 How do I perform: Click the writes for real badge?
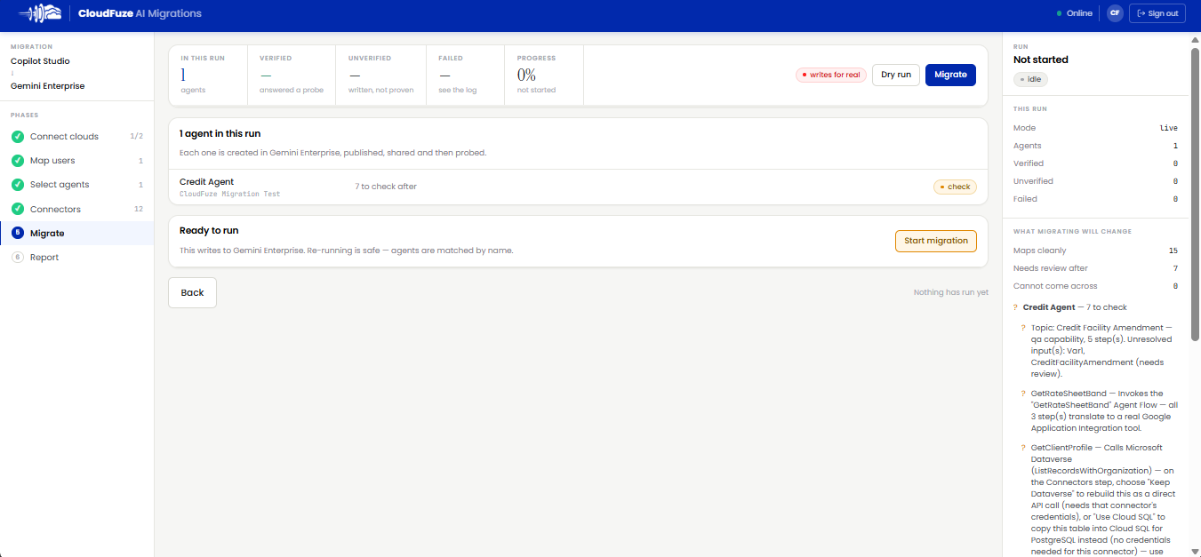pos(831,75)
